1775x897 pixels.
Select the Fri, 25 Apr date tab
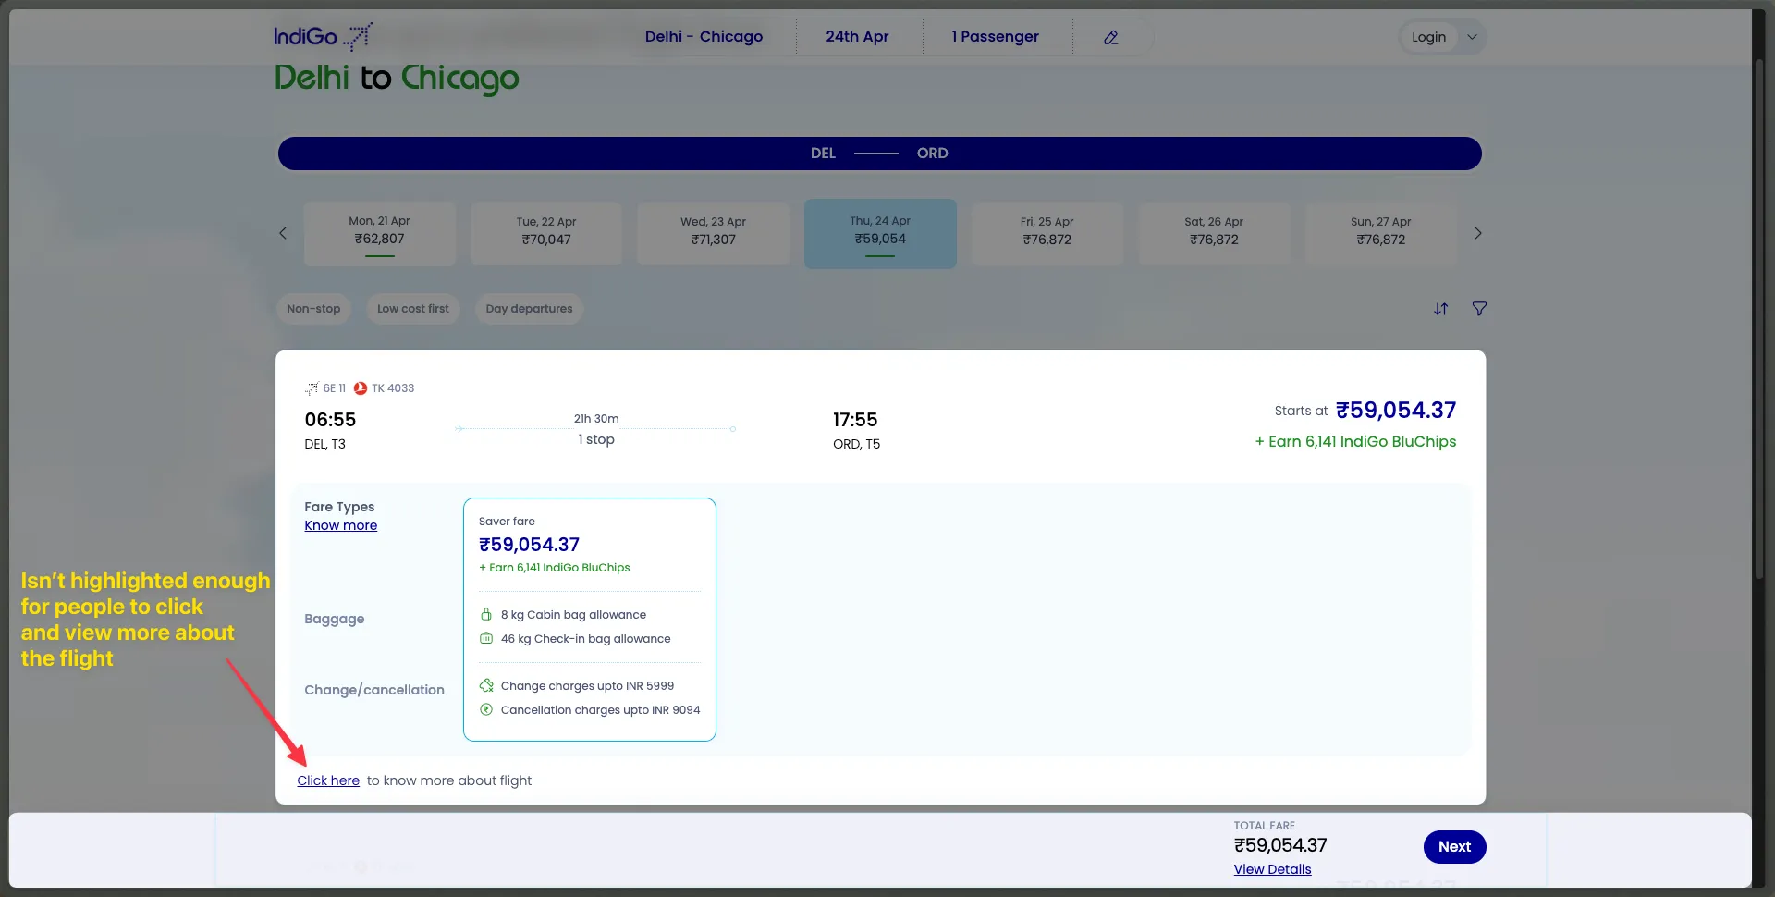point(1047,234)
